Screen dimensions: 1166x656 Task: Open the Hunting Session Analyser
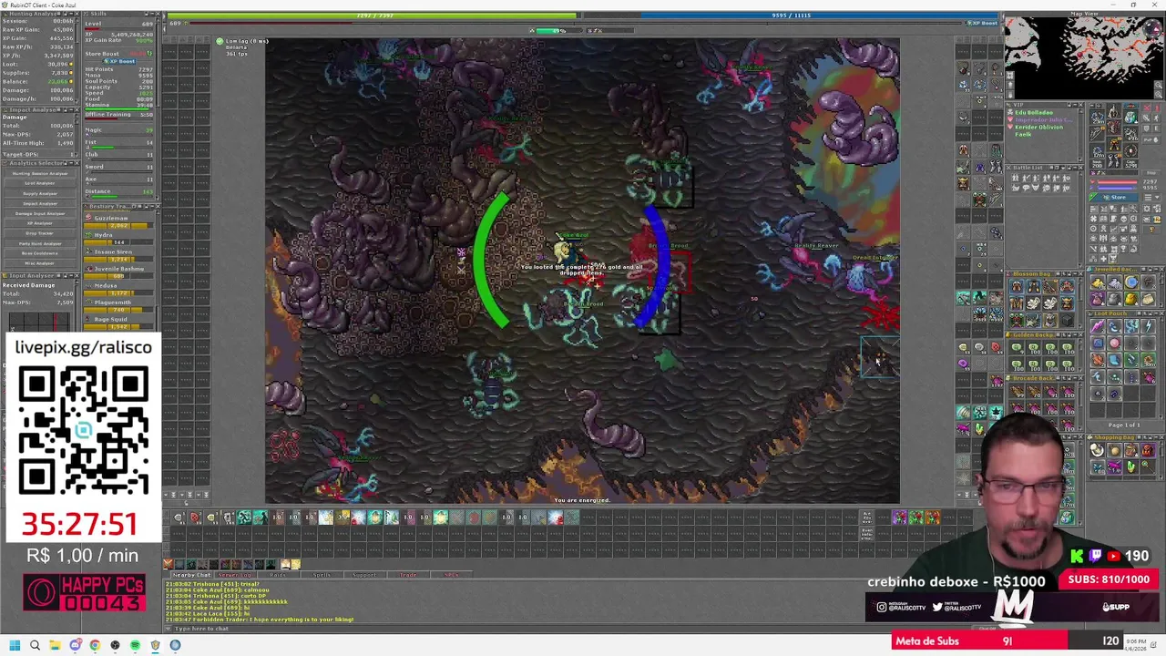[x=40, y=173]
